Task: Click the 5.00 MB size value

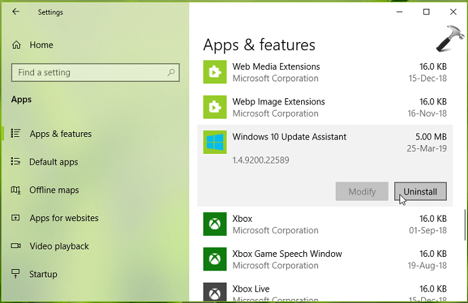Action: (431, 137)
